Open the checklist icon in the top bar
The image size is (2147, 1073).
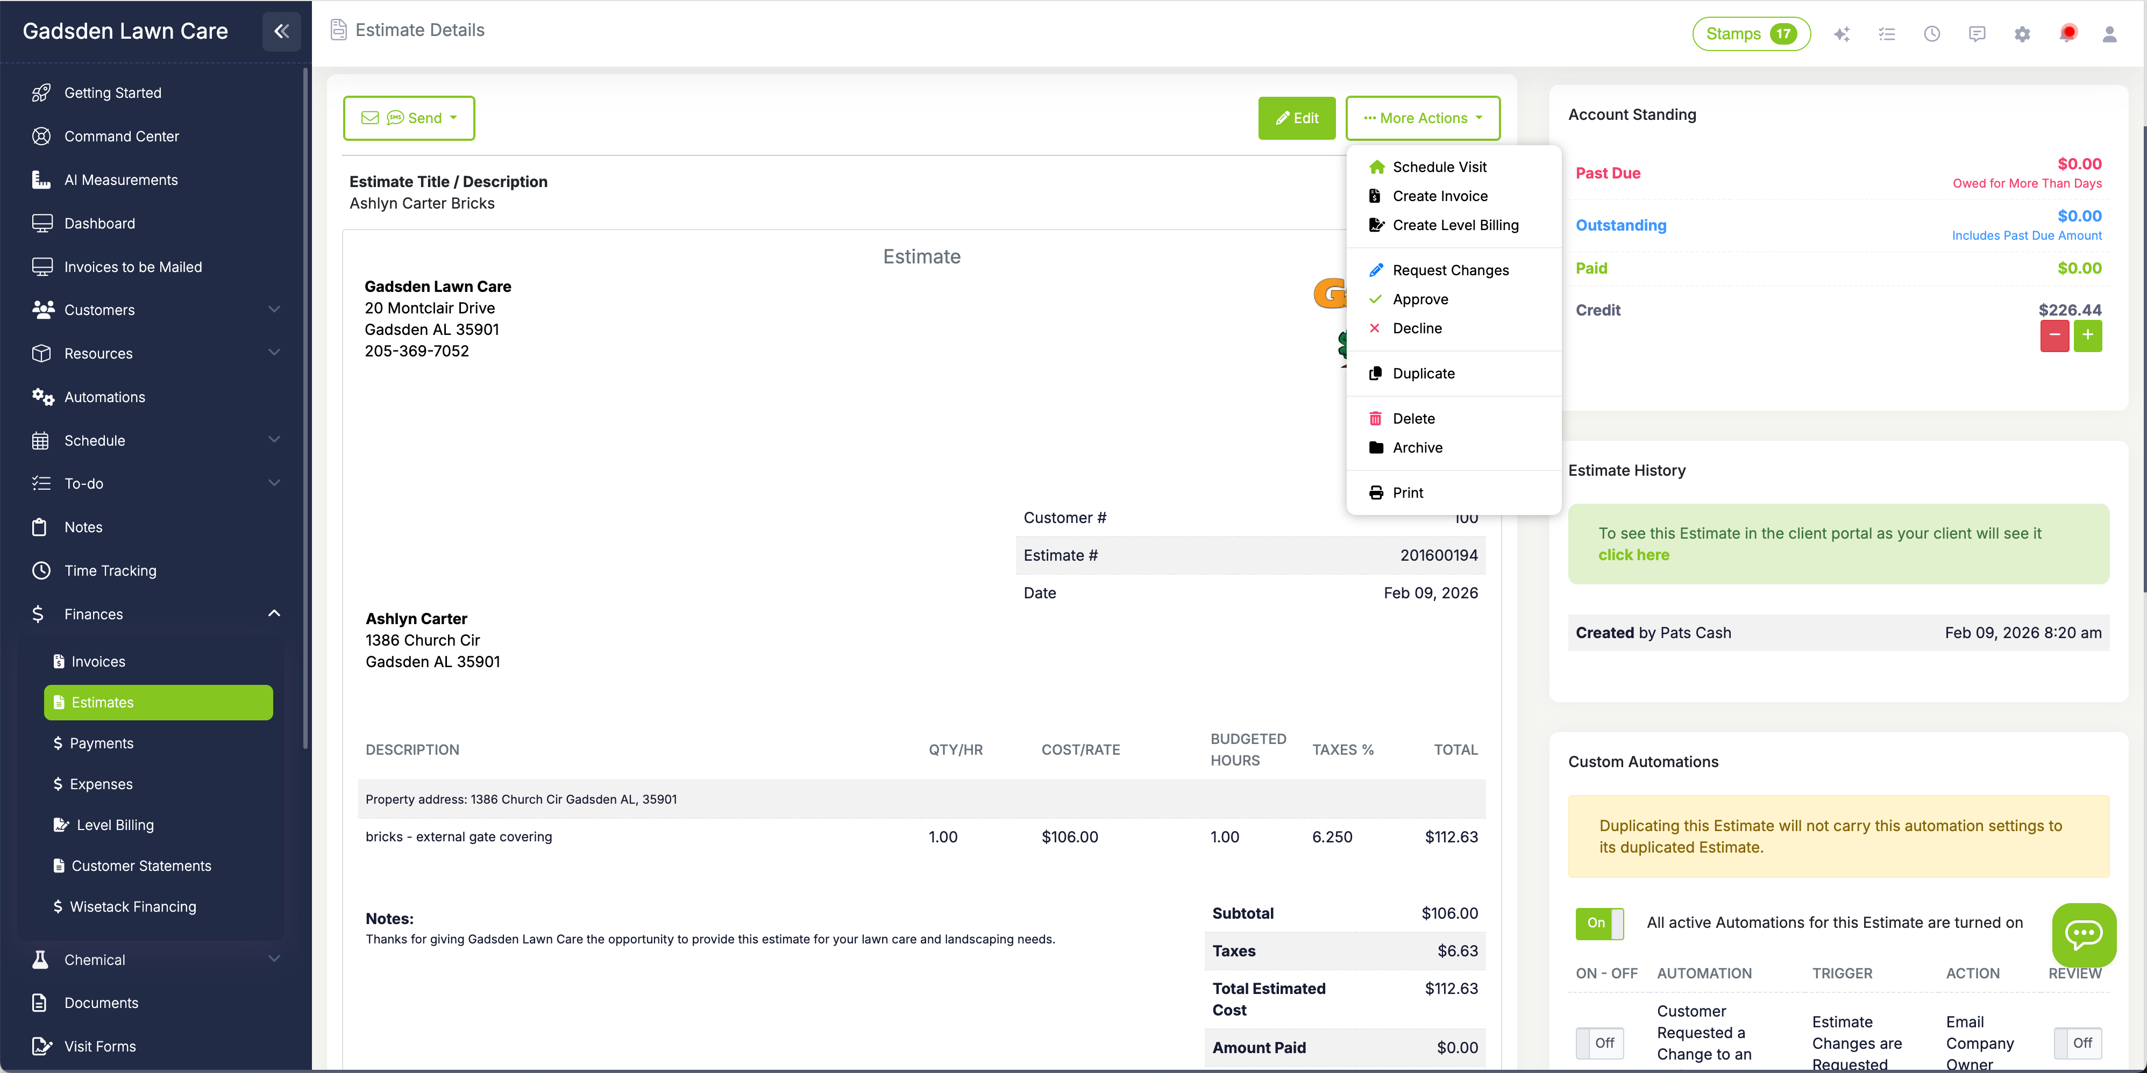click(x=1887, y=33)
